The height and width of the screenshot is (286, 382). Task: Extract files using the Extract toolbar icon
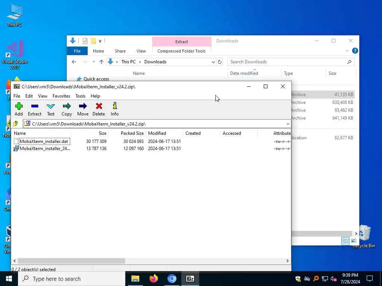pos(35,109)
